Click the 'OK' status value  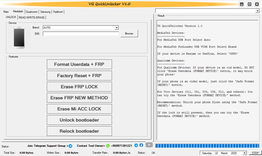[x=153, y=153]
